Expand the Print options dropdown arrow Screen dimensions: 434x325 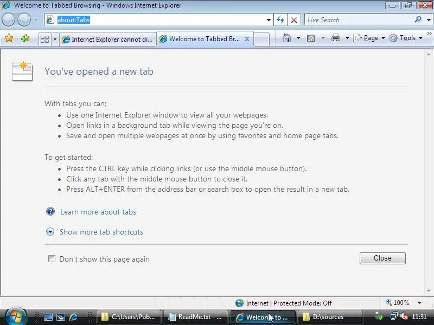click(x=347, y=38)
